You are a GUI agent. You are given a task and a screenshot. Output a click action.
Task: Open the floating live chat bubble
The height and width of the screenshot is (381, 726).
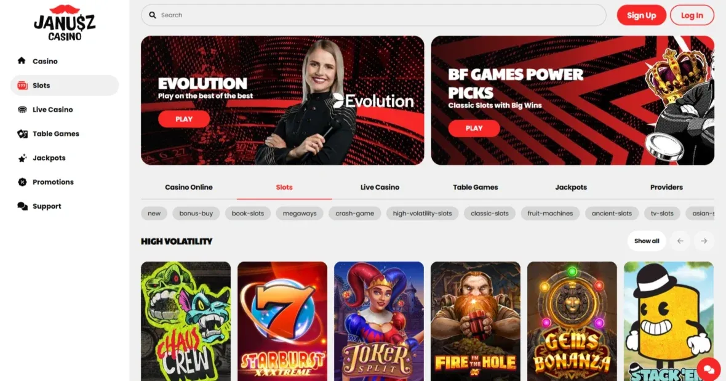[708, 369]
